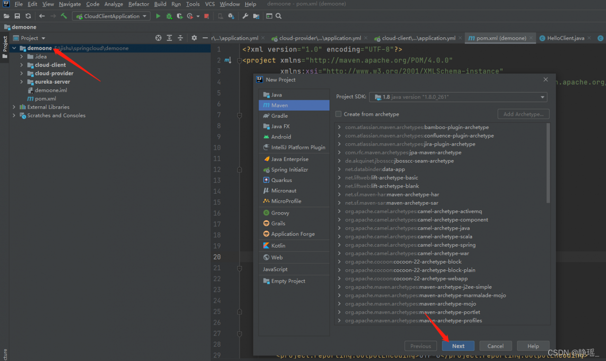Close the pom.xml (demoone) editor tab
Viewport: 606px width, 361px height.
click(x=531, y=38)
